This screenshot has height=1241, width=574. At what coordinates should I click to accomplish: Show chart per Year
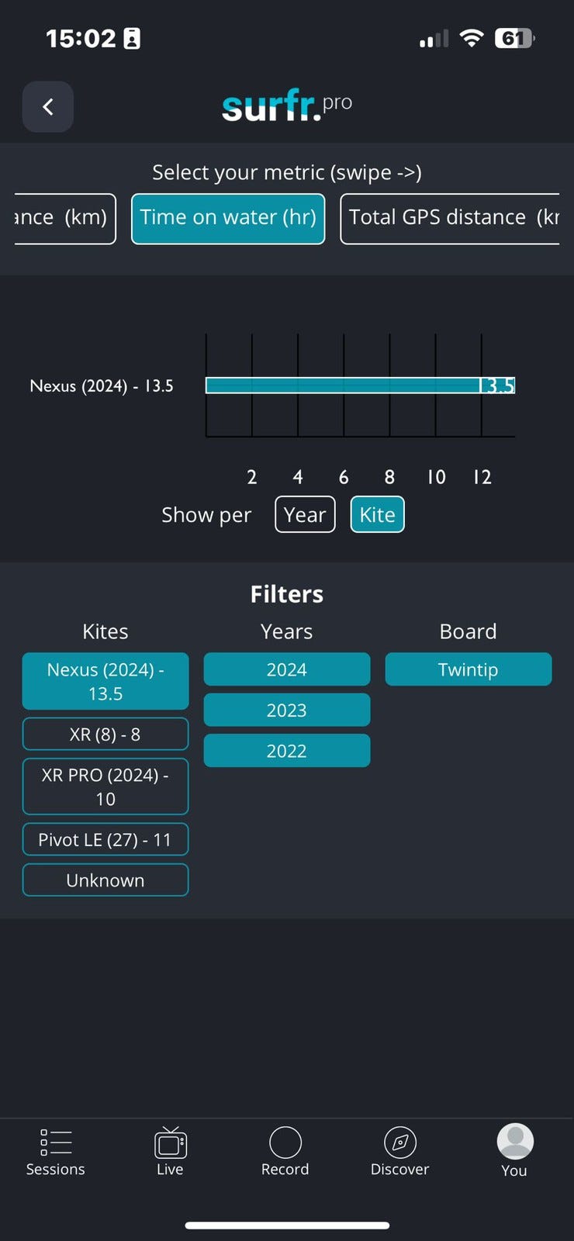(x=305, y=514)
